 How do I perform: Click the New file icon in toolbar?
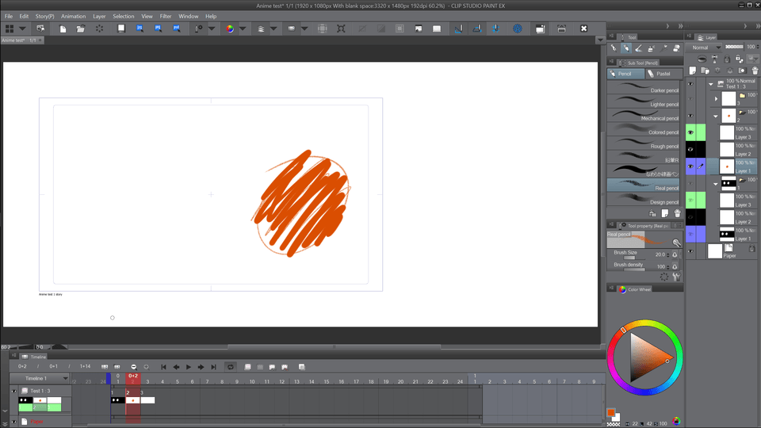click(63, 29)
